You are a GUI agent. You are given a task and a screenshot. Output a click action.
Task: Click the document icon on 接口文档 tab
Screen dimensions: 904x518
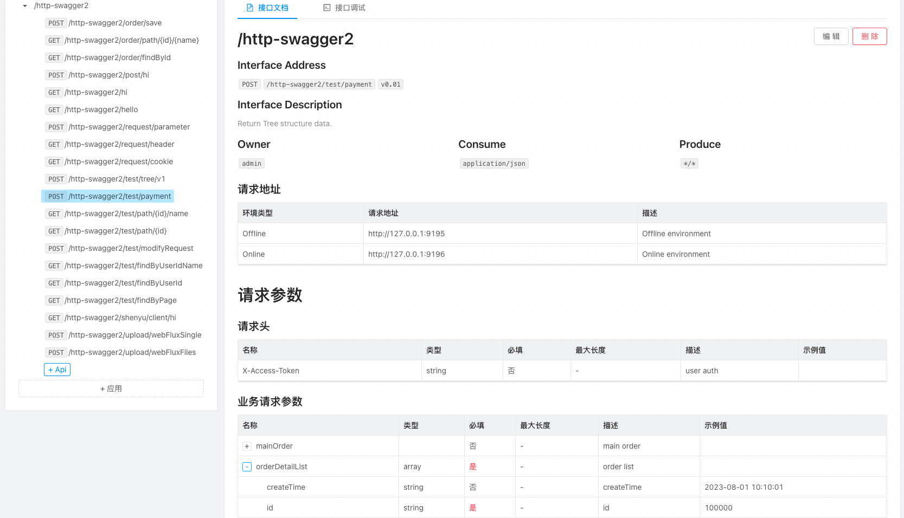(250, 8)
